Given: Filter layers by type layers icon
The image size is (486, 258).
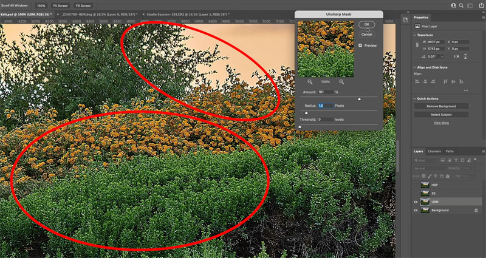Looking at the screenshot, I should tap(456, 160).
